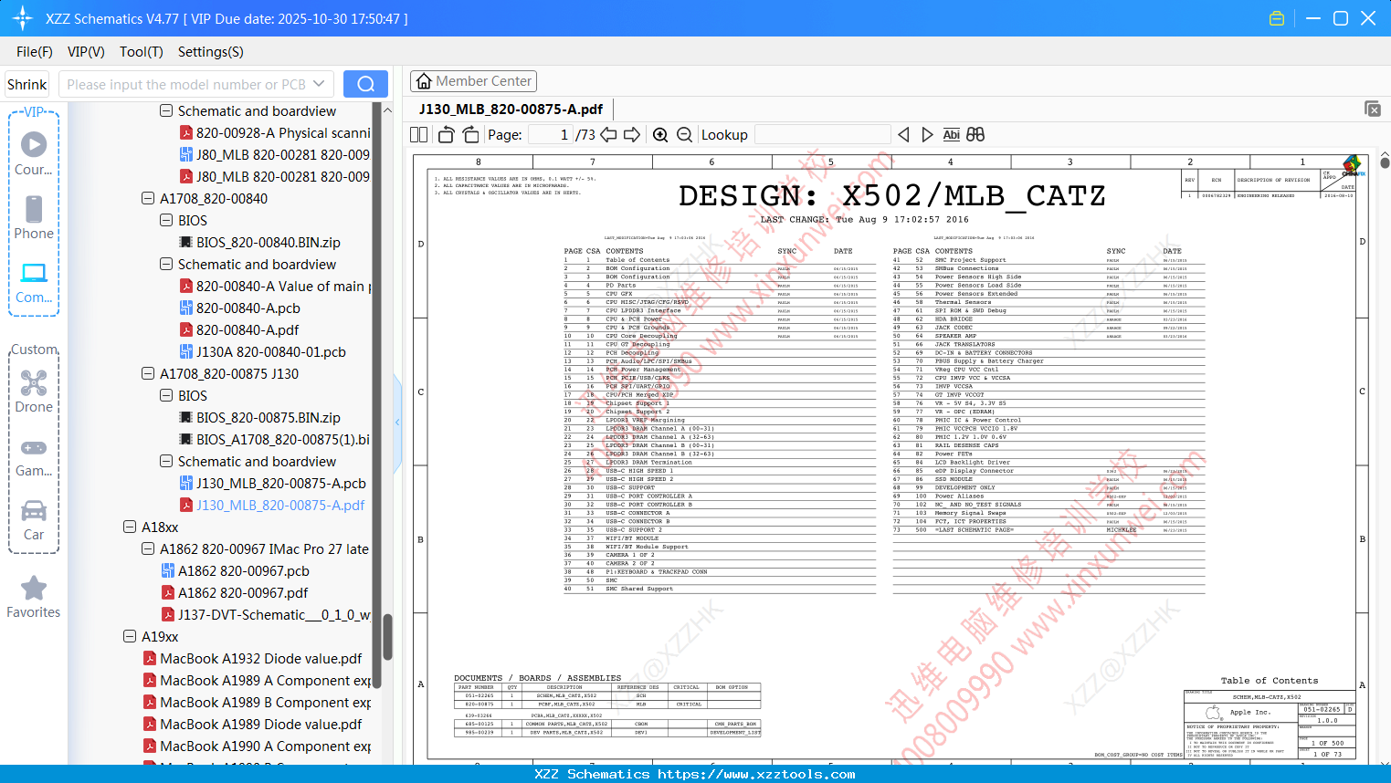
Task: Jump to next lookup result
Action: 927,135
